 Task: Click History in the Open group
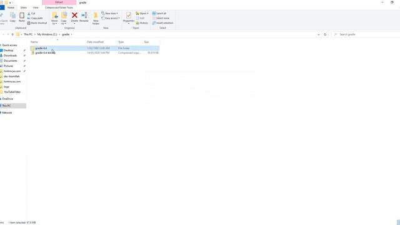tap(142, 23)
